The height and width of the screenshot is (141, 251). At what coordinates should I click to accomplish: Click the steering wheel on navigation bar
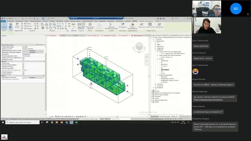tap(146, 57)
